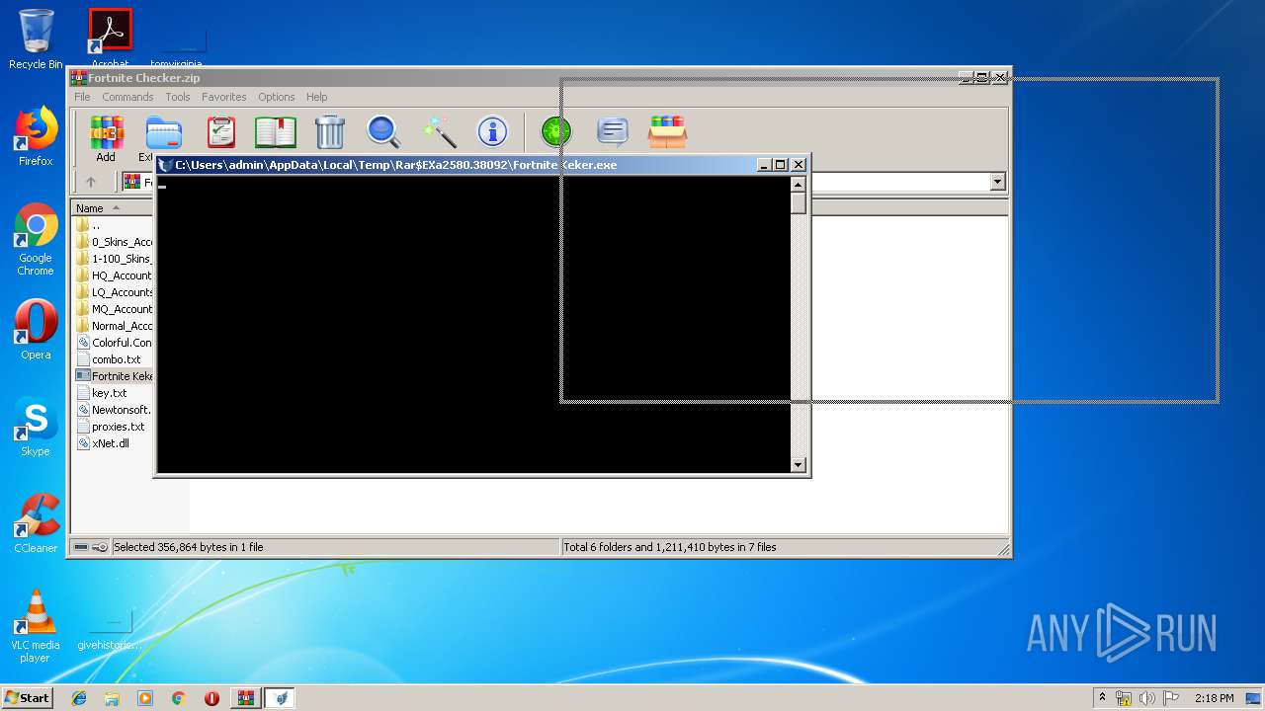Open CCleaner desktop shortcut

coord(36,523)
